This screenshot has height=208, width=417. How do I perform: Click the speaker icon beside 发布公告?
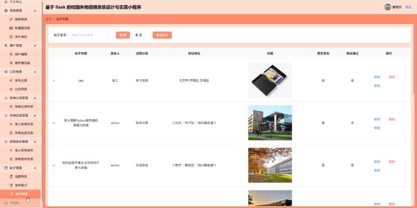tap(11, 81)
